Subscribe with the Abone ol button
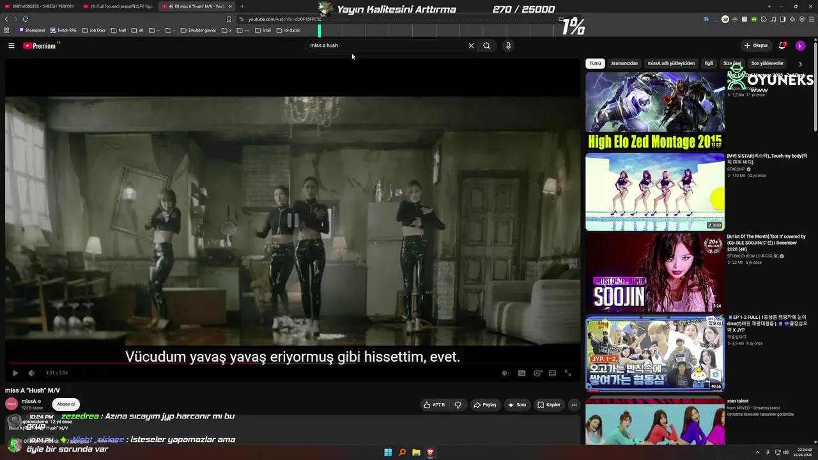 click(x=66, y=404)
